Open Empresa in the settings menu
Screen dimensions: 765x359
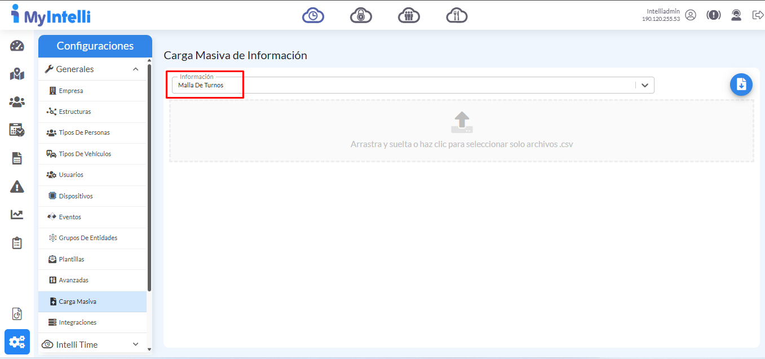71,91
